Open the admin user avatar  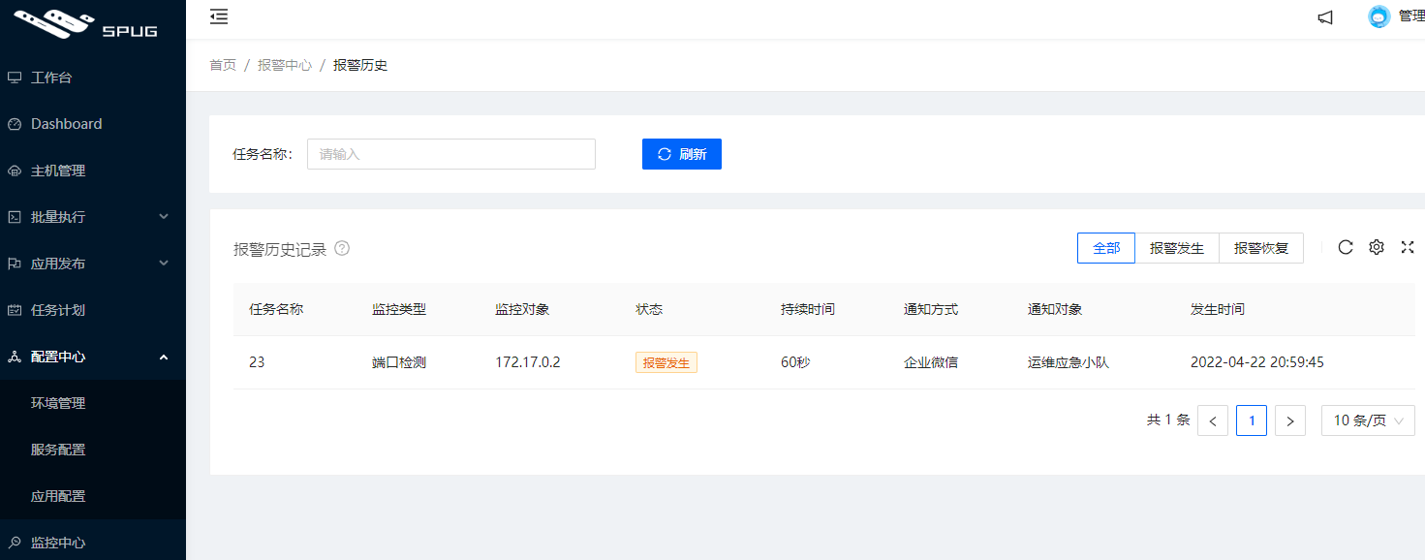point(1378,16)
